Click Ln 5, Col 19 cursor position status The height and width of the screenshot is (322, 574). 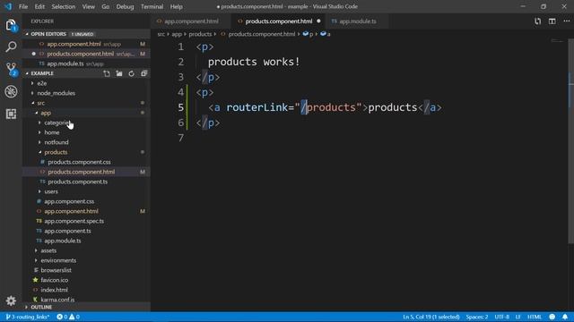pyautogui.click(x=430, y=317)
